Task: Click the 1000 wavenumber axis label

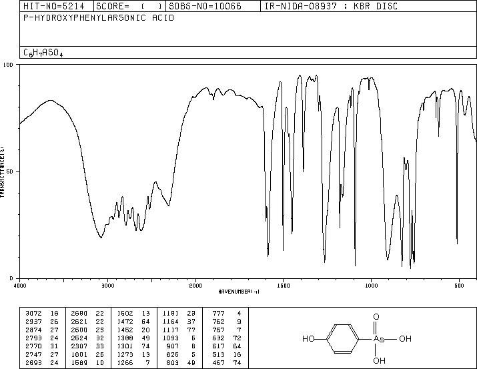Action: [x=371, y=286]
